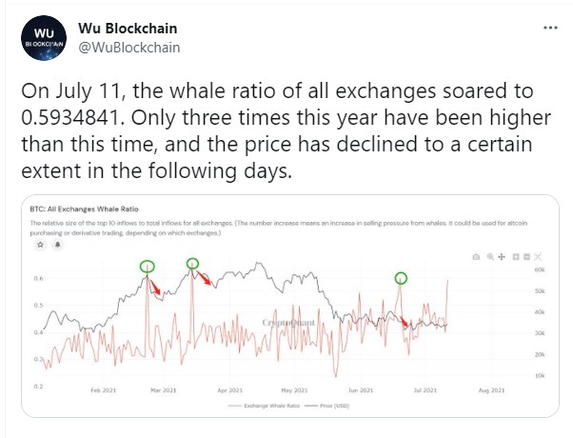Click the Jul 2021 label on x-axis
Viewport: 573px width, 438px height.
click(x=425, y=390)
